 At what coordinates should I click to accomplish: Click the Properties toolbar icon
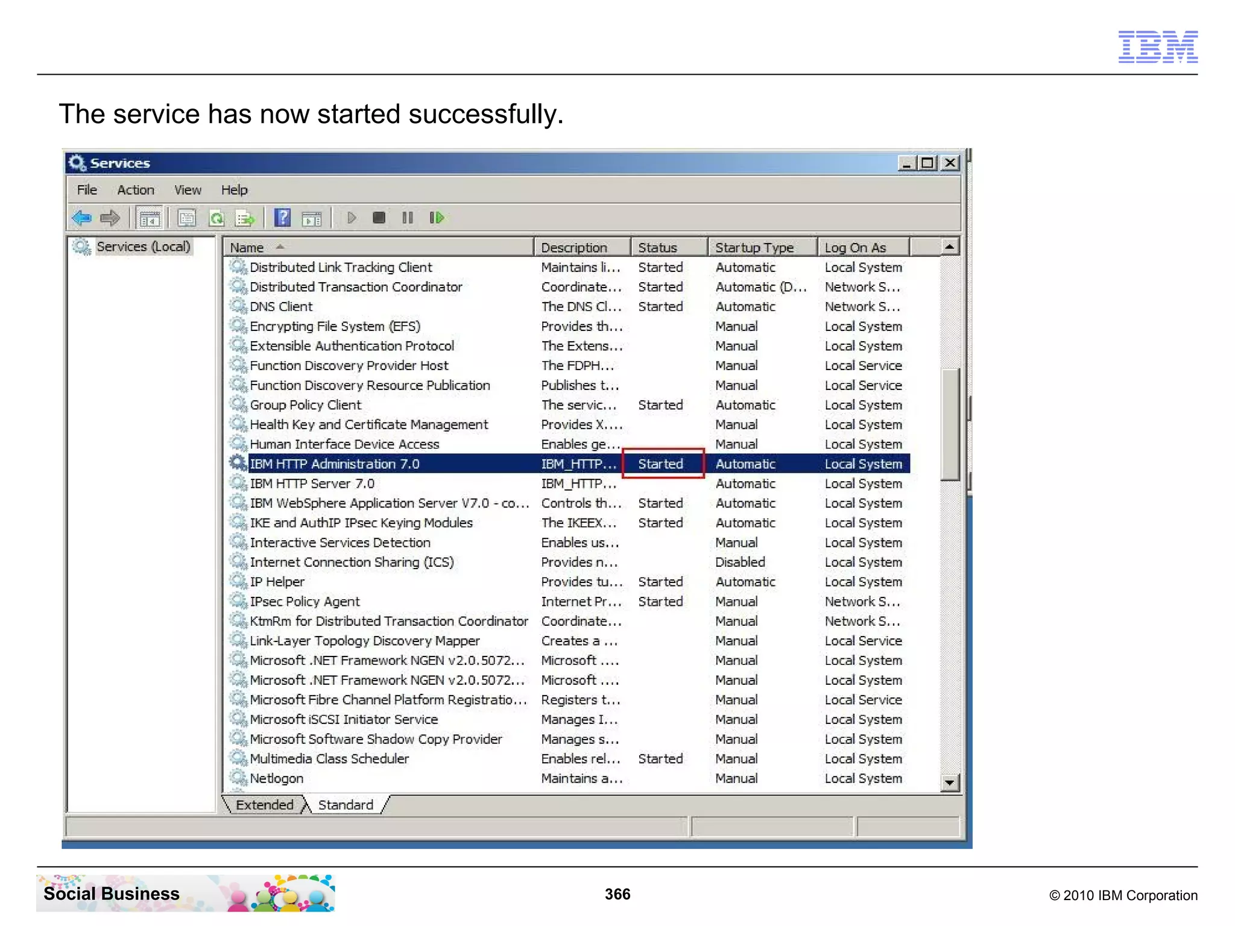click(x=187, y=218)
